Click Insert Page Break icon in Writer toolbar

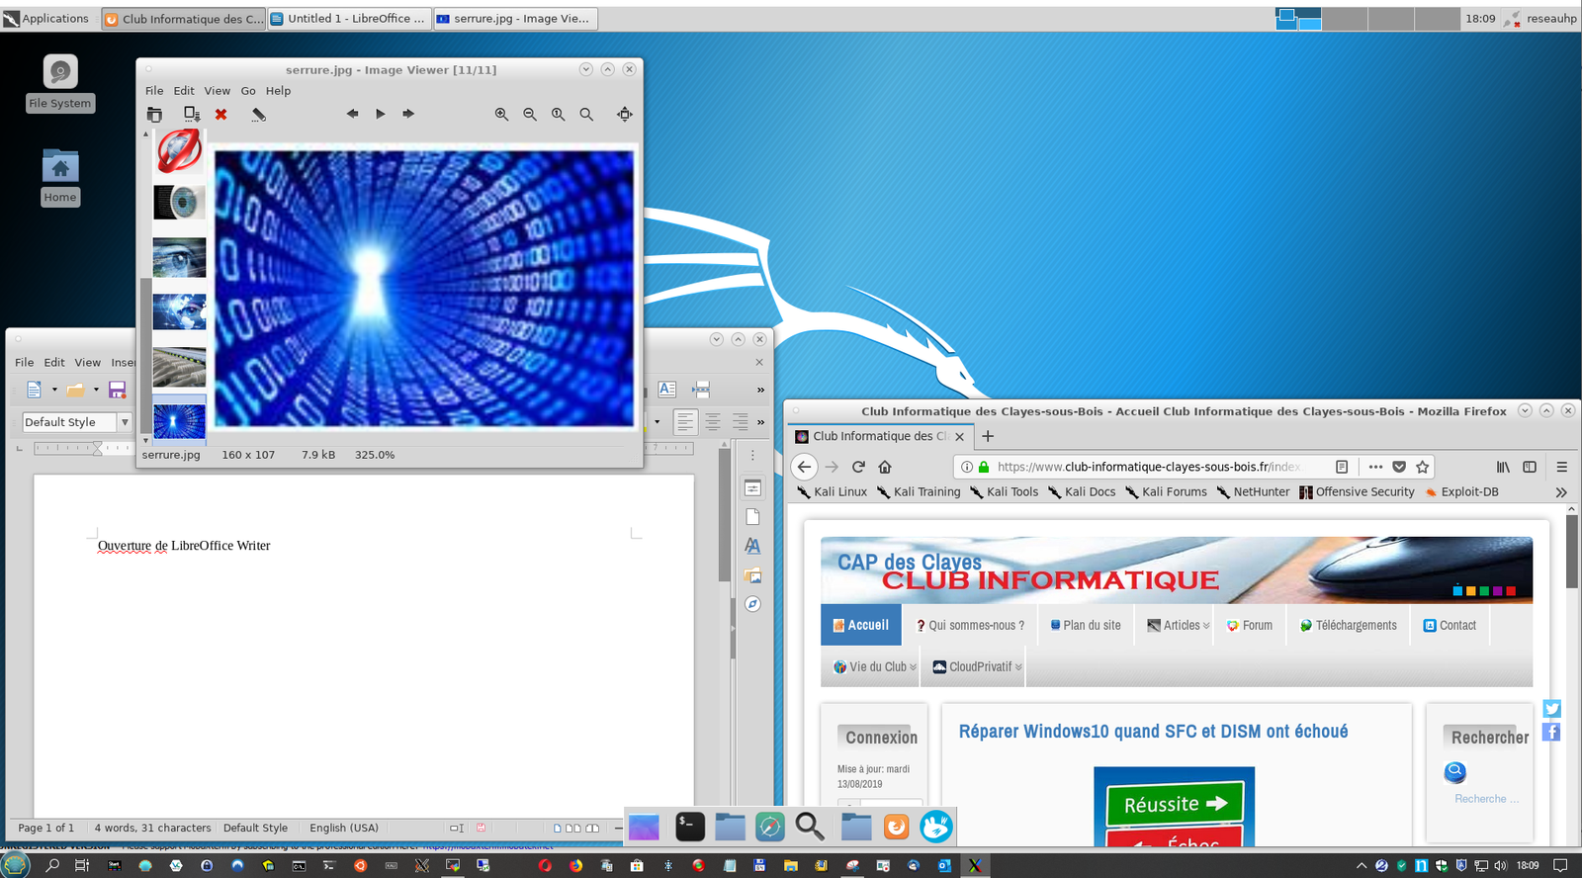coord(701,390)
